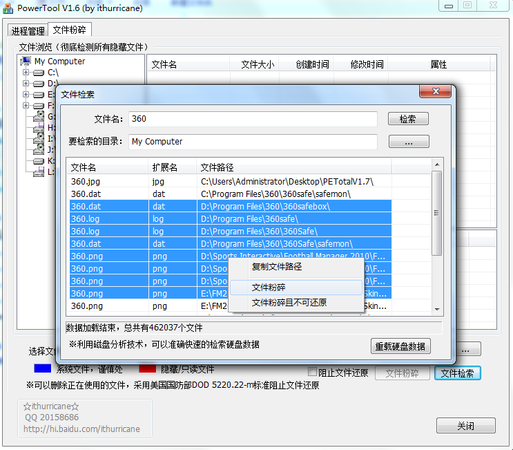Select the H: removable drive icon
This screenshot has height=450, width=513.
[39, 128]
